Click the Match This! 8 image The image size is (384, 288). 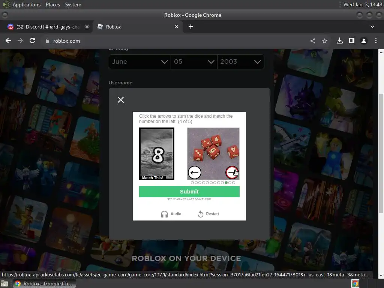click(157, 154)
